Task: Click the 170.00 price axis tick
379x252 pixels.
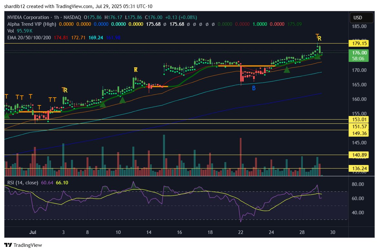Action: tap(359, 70)
